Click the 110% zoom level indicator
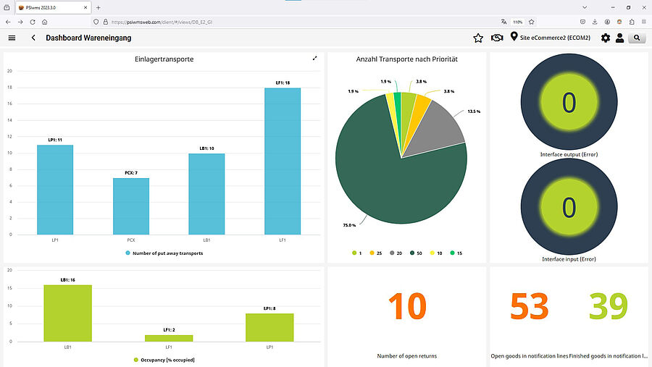The height and width of the screenshot is (367, 652). pos(518,22)
